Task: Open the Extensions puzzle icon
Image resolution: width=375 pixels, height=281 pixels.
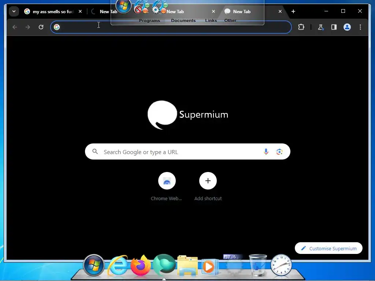Action: click(301, 27)
